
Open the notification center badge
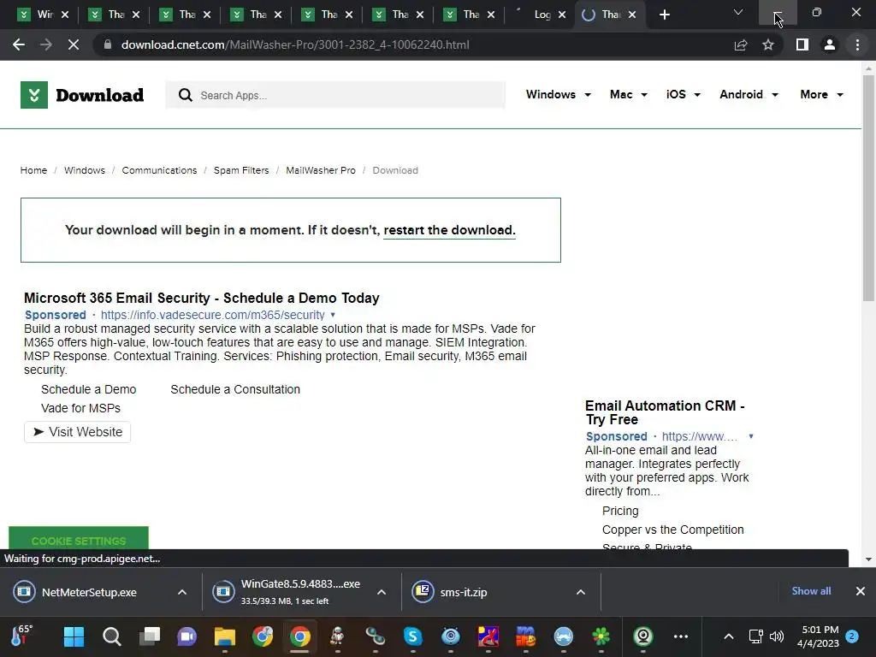(852, 636)
